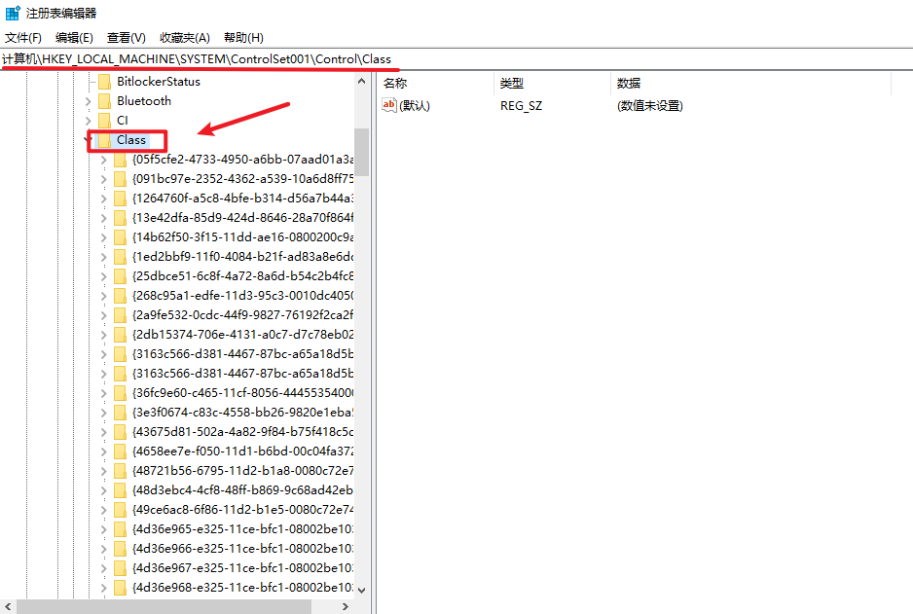This screenshot has height=614, width=913.
Task: Expand the {2db15374-706e key chevron
Action: pyautogui.click(x=103, y=335)
